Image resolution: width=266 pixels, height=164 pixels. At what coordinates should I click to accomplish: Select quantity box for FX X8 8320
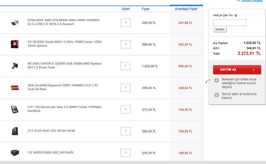click(126, 44)
